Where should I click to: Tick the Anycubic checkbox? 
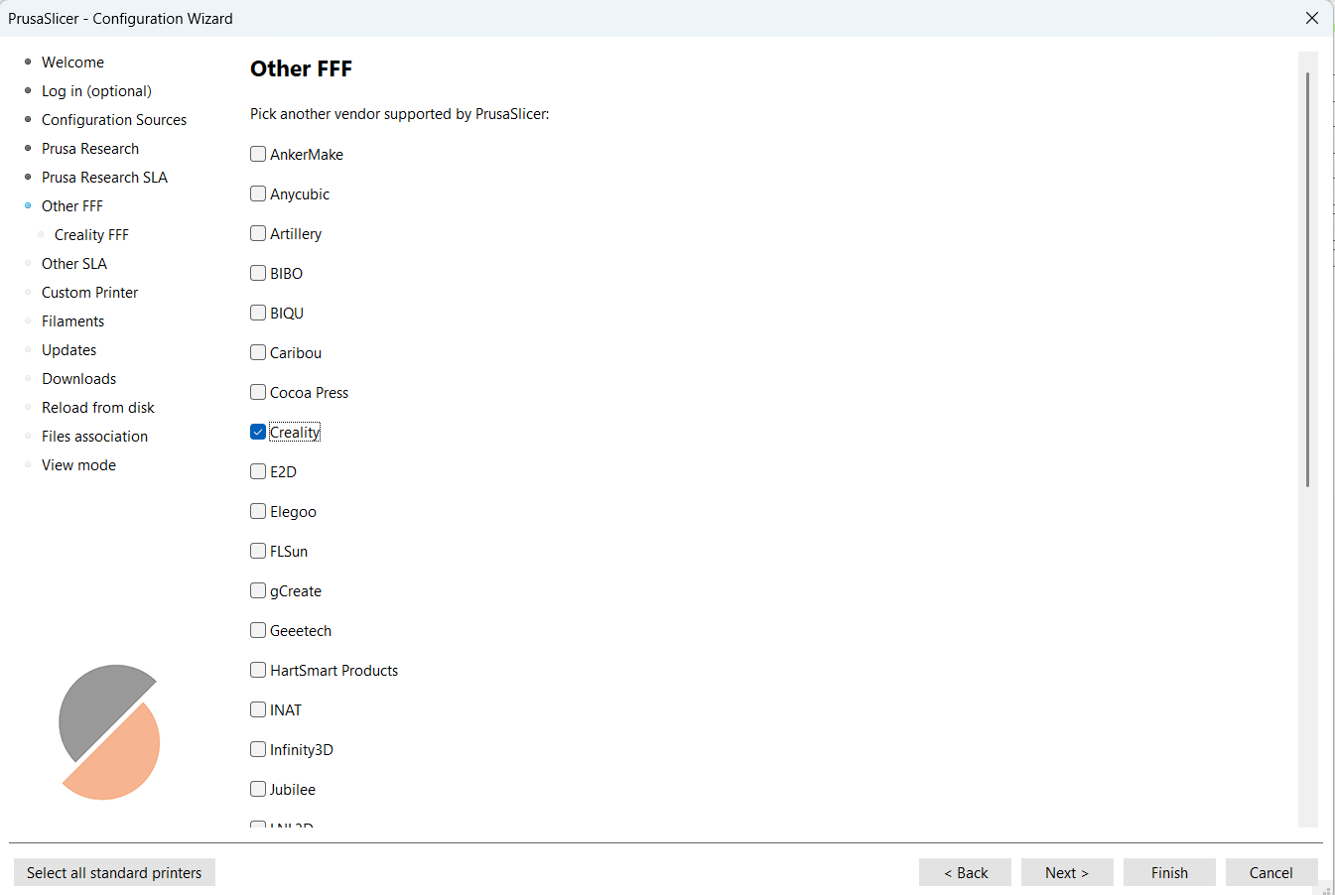click(258, 194)
